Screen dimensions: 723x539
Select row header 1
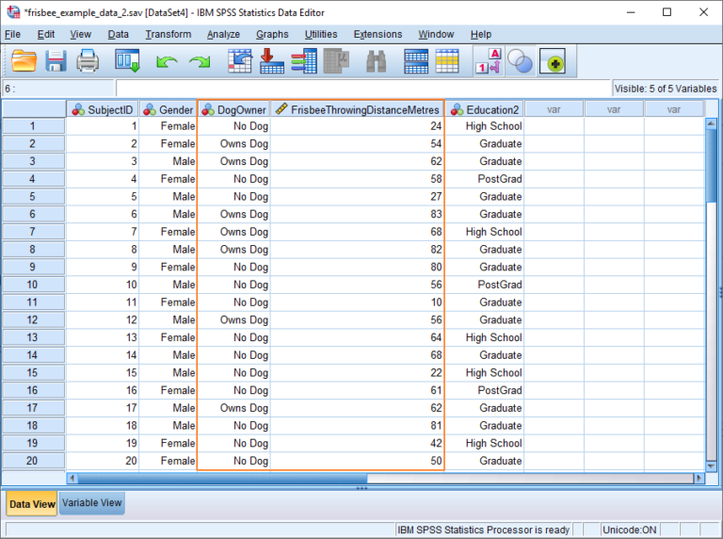[x=33, y=126]
